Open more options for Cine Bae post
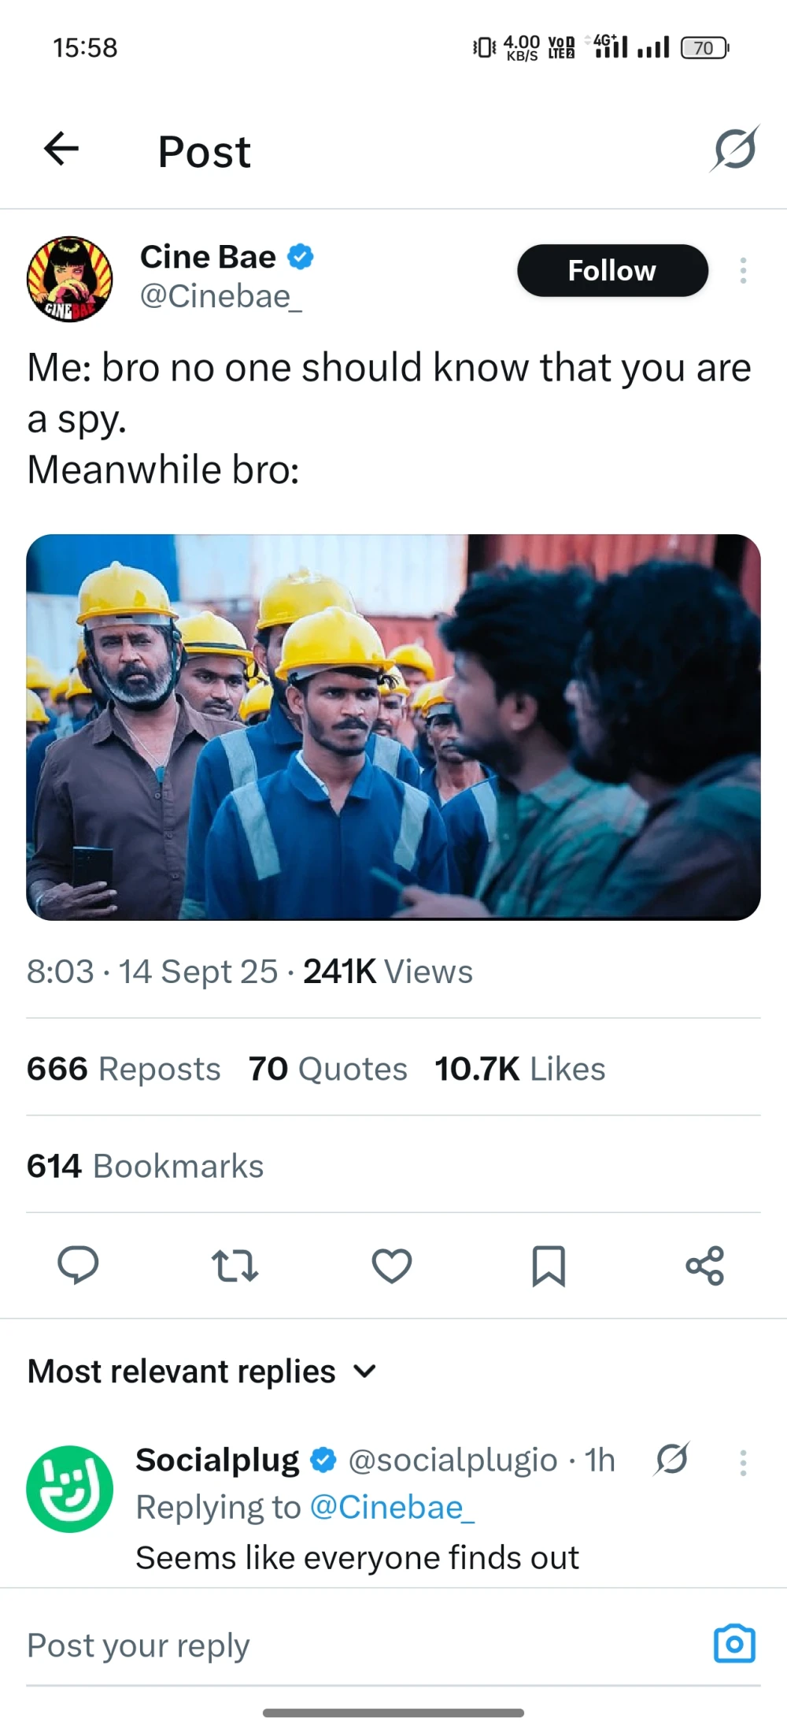The image size is (787, 1733). click(x=743, y=271)
